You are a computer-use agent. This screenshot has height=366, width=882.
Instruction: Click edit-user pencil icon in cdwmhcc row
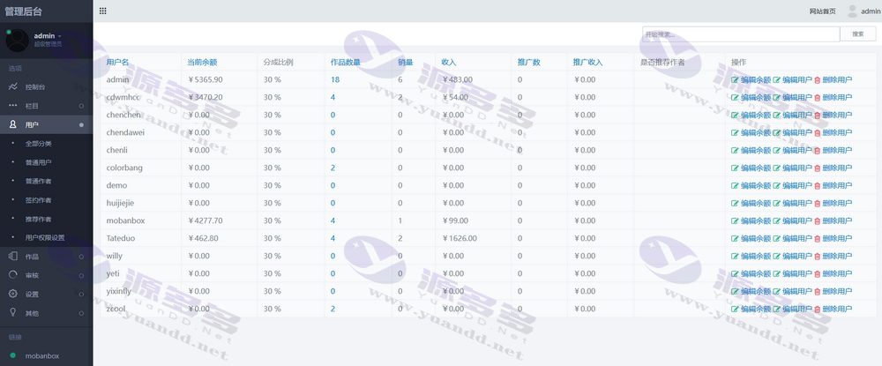[x=777, y=97]
